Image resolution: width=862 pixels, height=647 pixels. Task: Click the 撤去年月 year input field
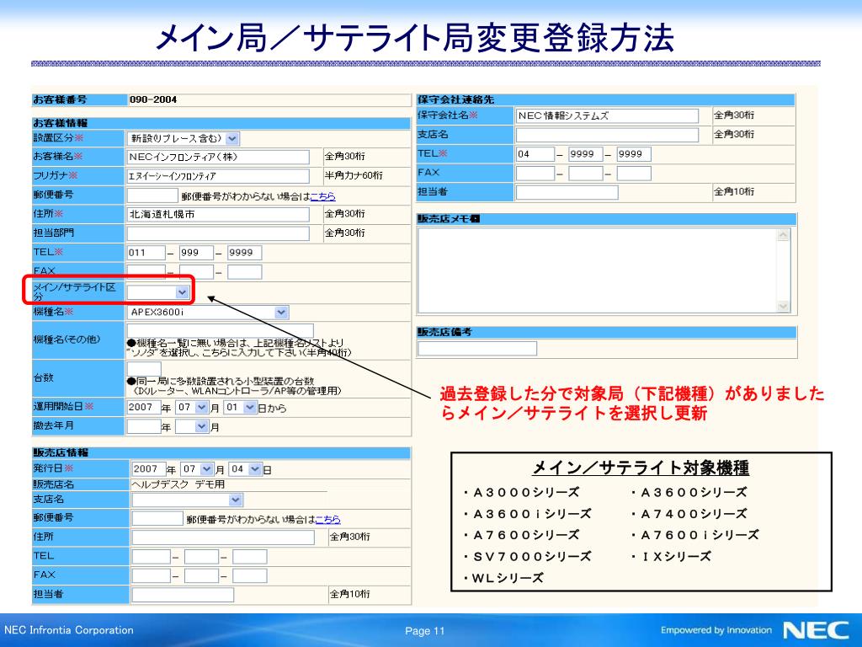coord(143,426)
